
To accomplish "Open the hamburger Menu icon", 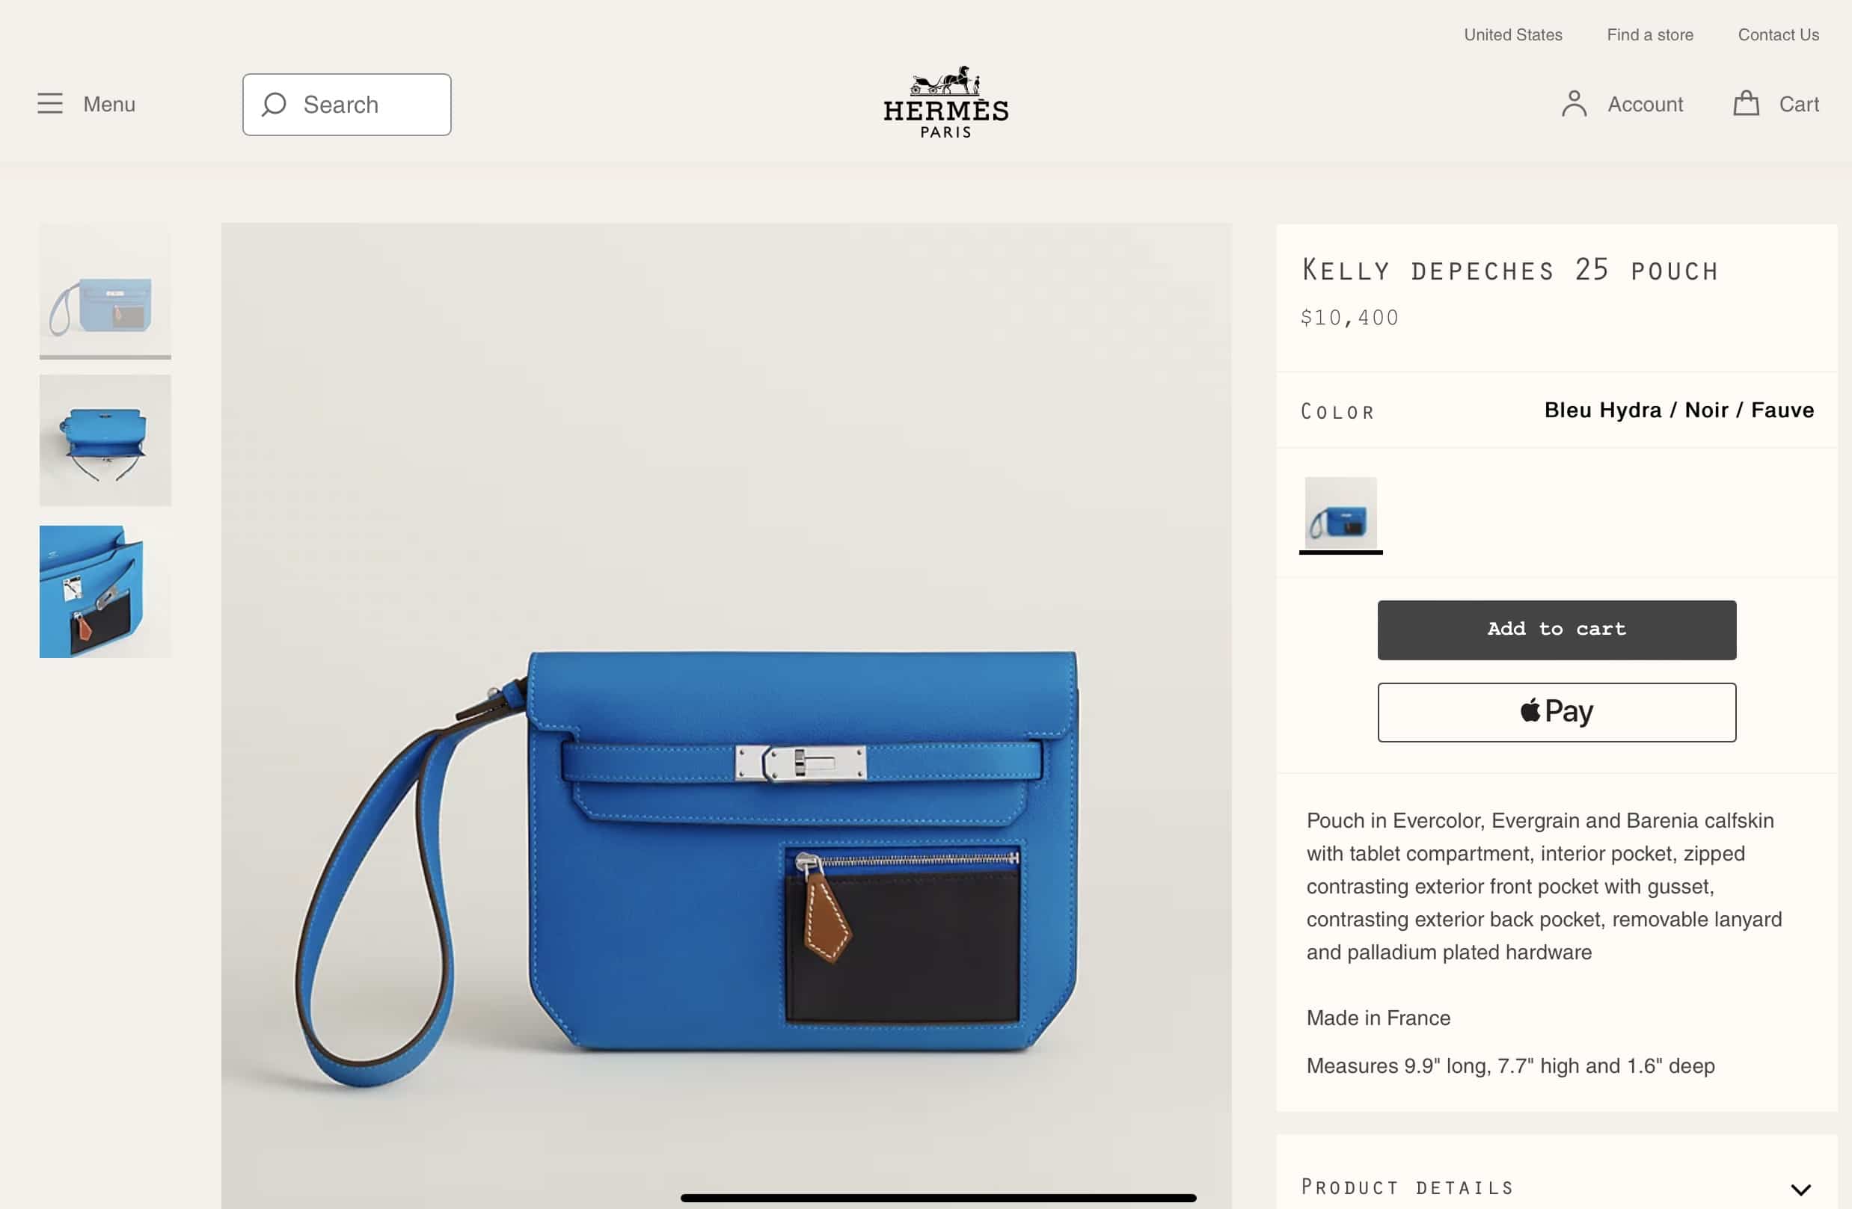I will (x=50, y=103).
